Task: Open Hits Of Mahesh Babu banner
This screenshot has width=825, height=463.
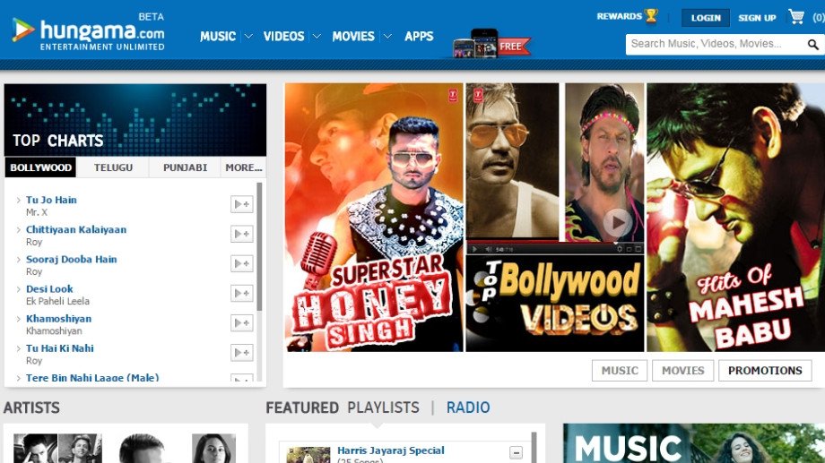Action: pos(735,217)
